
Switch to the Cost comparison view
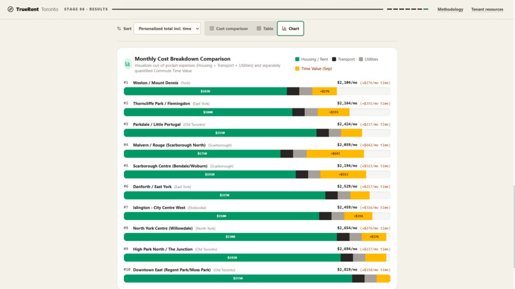[x=229, y=29]
